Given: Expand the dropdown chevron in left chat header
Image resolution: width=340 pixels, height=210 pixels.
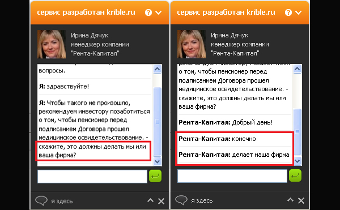Looking at the screenshot, I should [159, 13].
